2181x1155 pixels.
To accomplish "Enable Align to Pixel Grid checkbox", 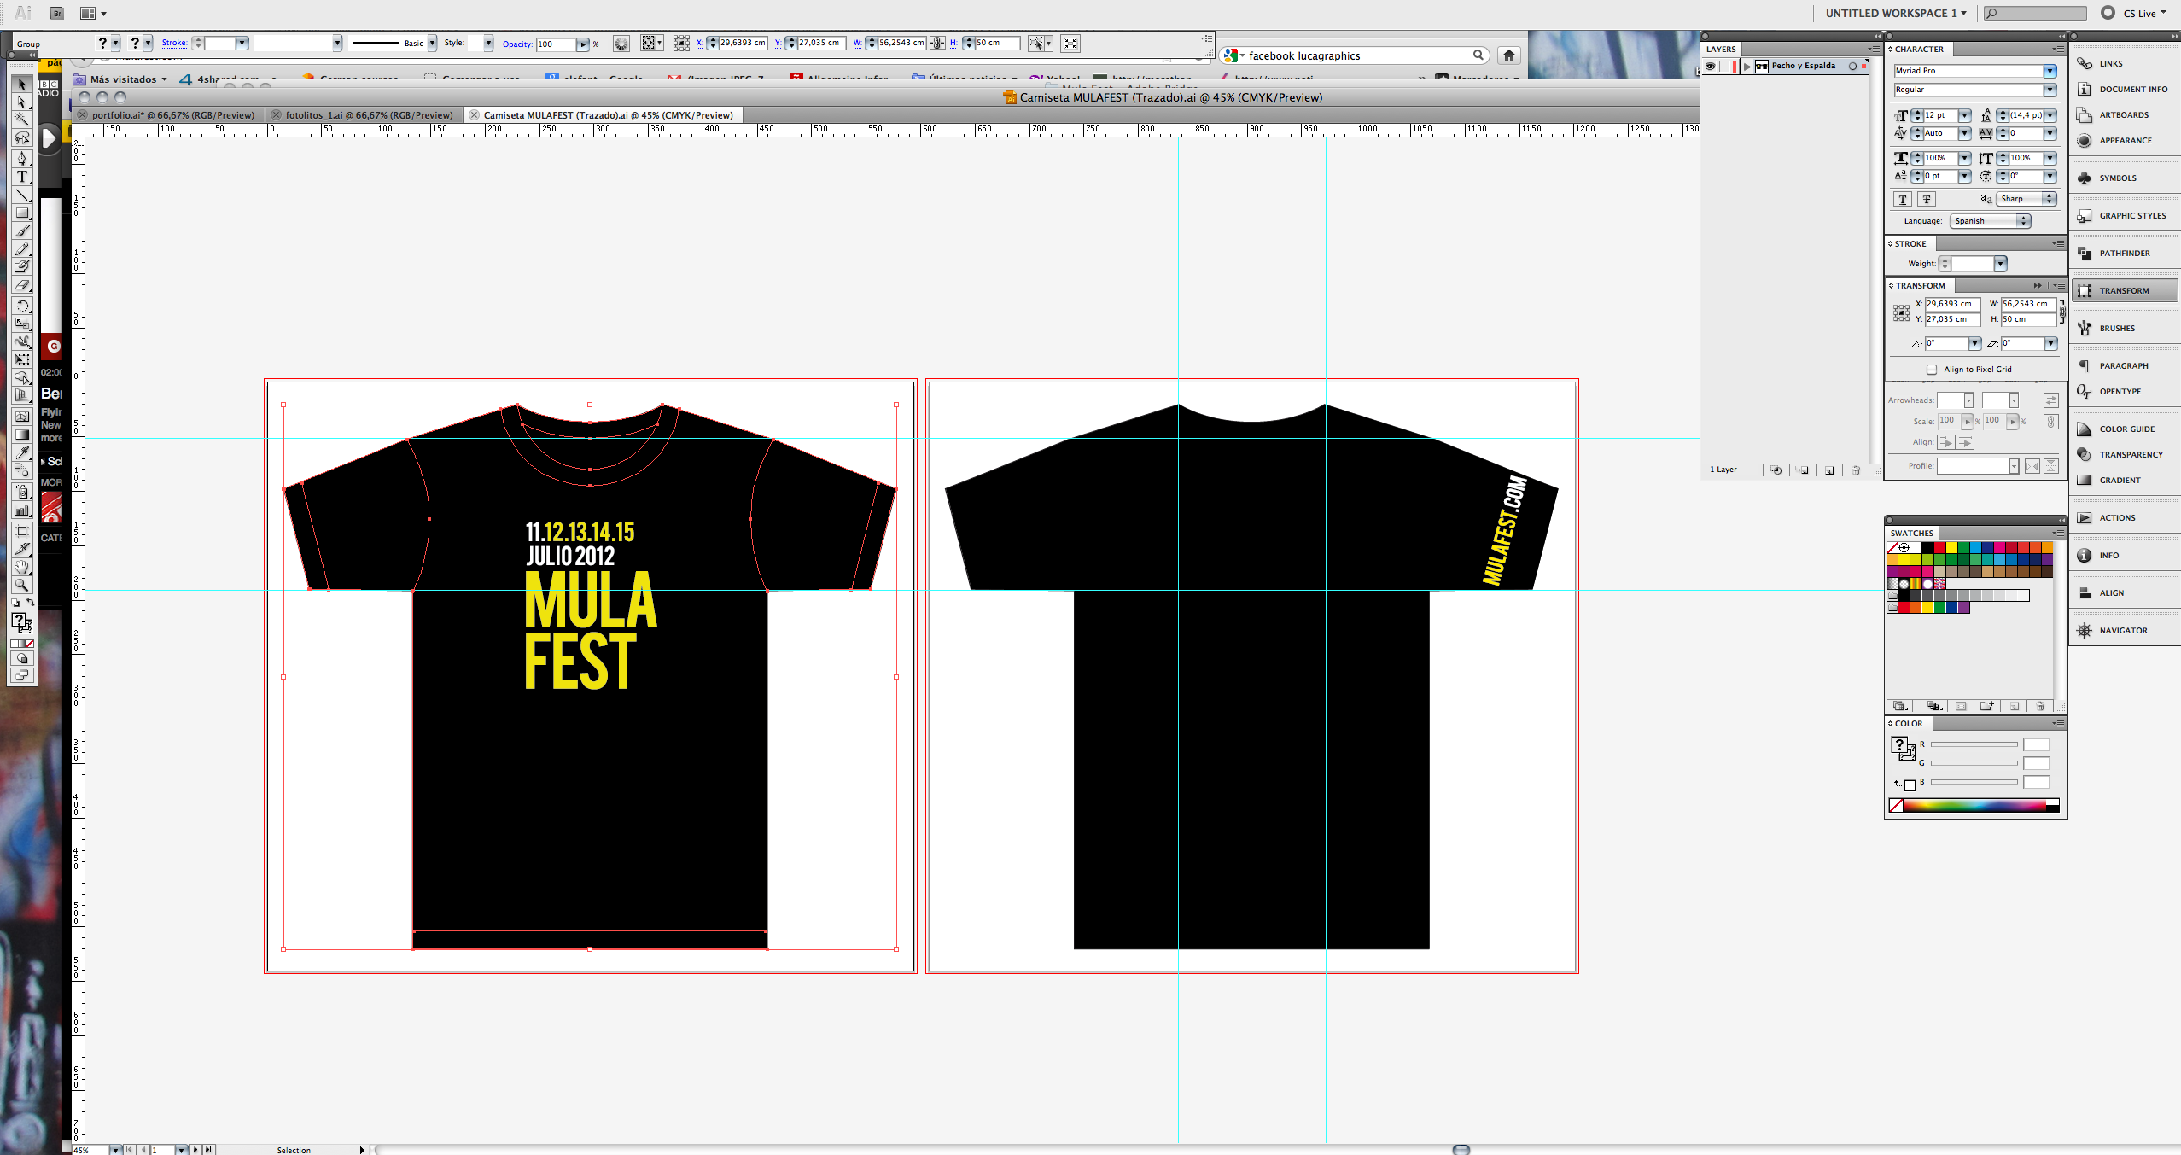I will point(1932,370).
